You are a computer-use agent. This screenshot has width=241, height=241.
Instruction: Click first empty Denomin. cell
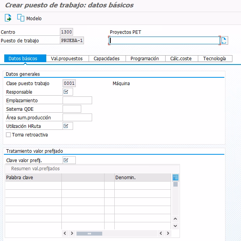pyautogui.click(x=143, y=185)
